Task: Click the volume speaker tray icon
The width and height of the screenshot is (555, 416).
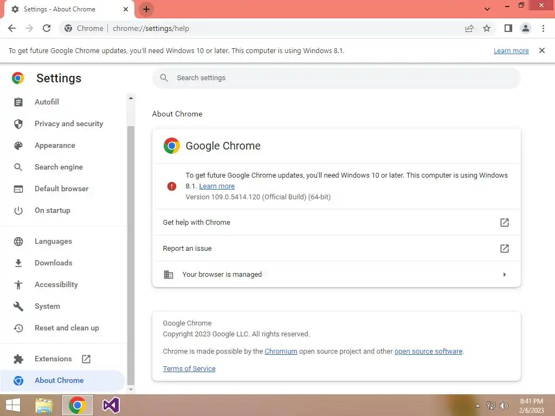Action: pyautogui.click(x=504, y=406)
